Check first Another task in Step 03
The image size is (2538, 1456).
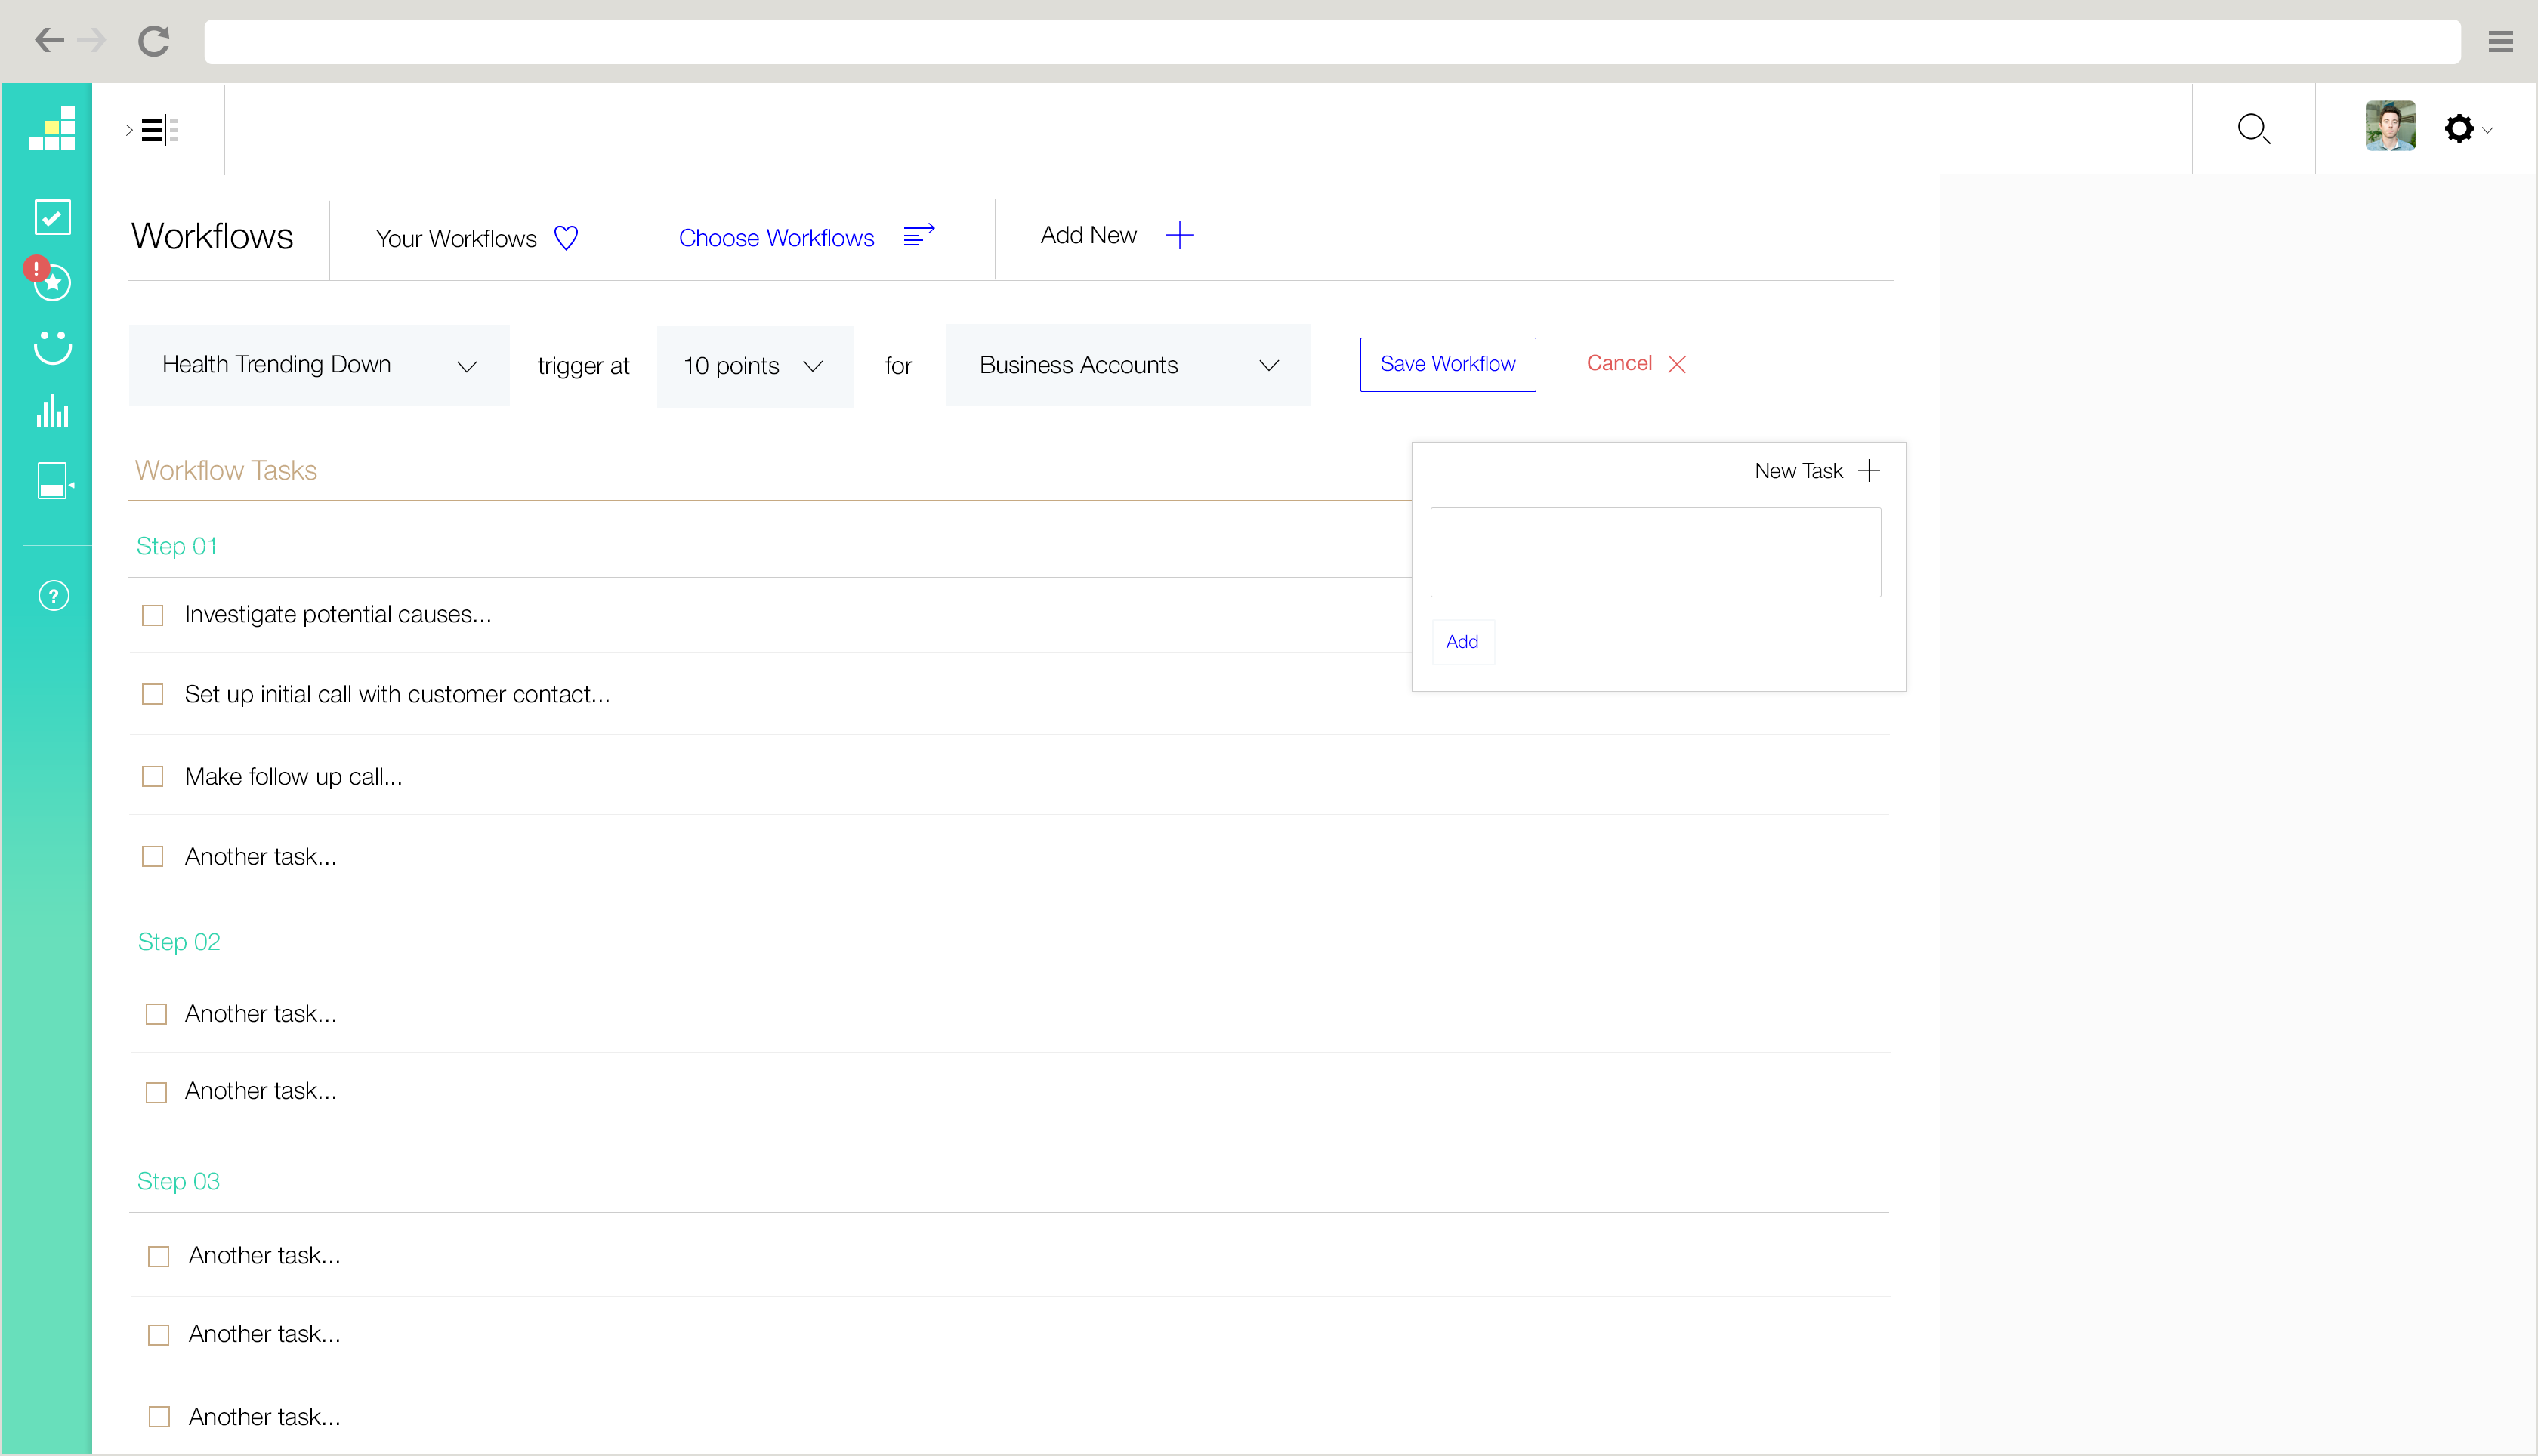(x=158, y=1256)
